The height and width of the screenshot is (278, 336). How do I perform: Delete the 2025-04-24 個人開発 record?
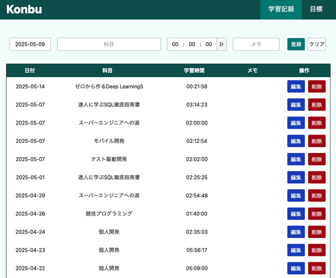(x=317, y=232)
